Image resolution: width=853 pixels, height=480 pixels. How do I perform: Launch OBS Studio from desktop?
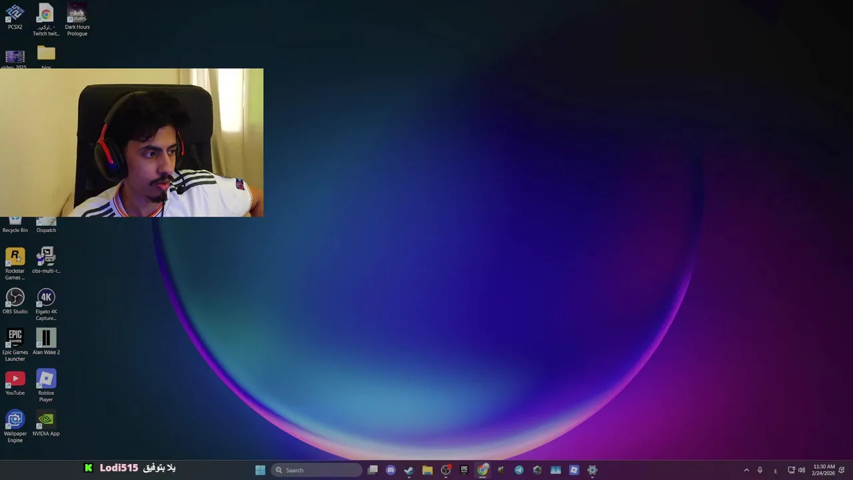[x=15, y=301]
